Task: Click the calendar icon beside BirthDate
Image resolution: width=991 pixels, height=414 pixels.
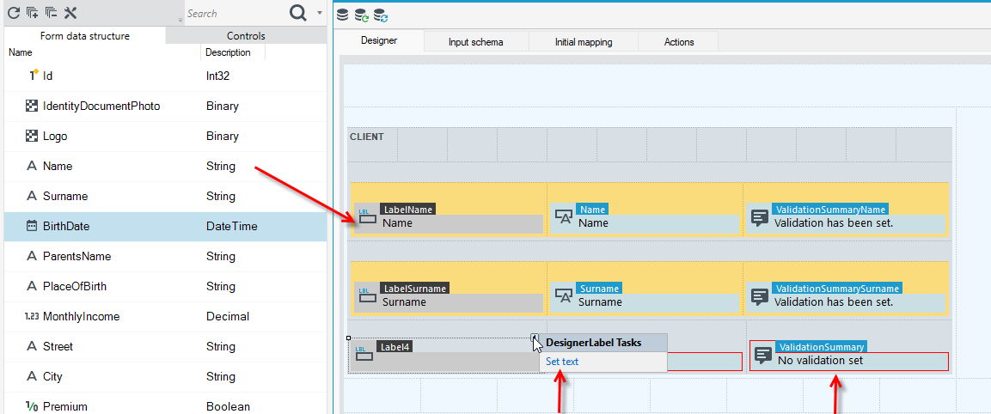Action: coord(32,226)
